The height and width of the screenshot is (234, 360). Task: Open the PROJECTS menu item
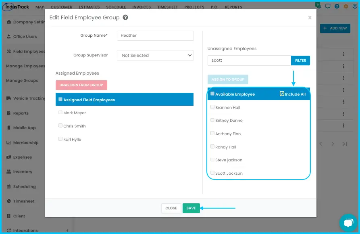coord(194,7)
